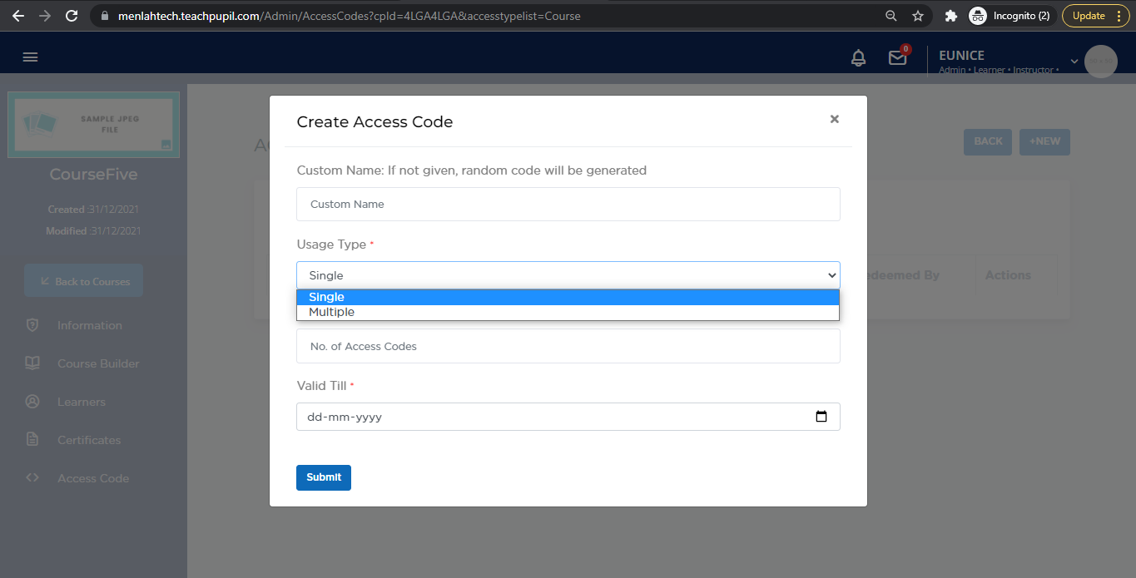Focus the No. of Access Codes field
The height and width of the screenshot is (578, 1136).
click(568, 346)
